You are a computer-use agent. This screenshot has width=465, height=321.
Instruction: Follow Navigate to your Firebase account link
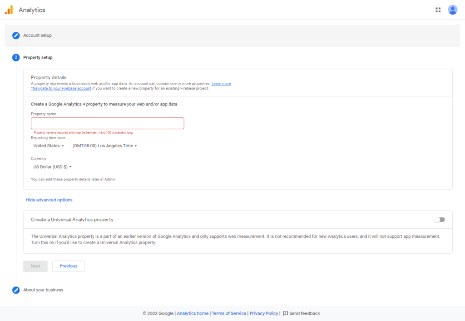[61, 89]
